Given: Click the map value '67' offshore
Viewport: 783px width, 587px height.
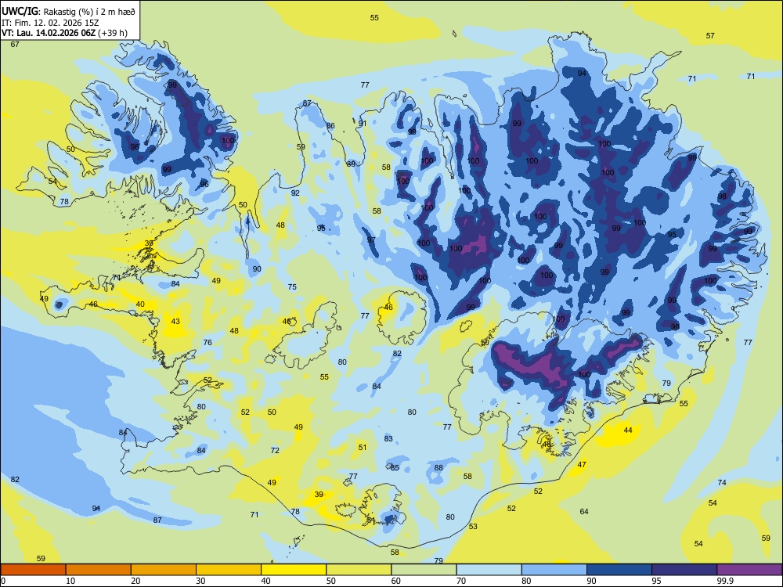Looking at the screenshot, I should coord(15,45).
